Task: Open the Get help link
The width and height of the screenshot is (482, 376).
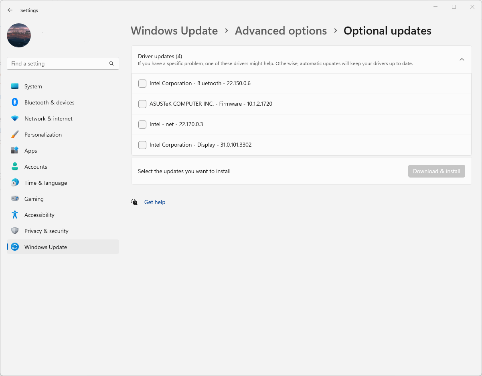Action: pyautogui.click(x=155, y=202)
